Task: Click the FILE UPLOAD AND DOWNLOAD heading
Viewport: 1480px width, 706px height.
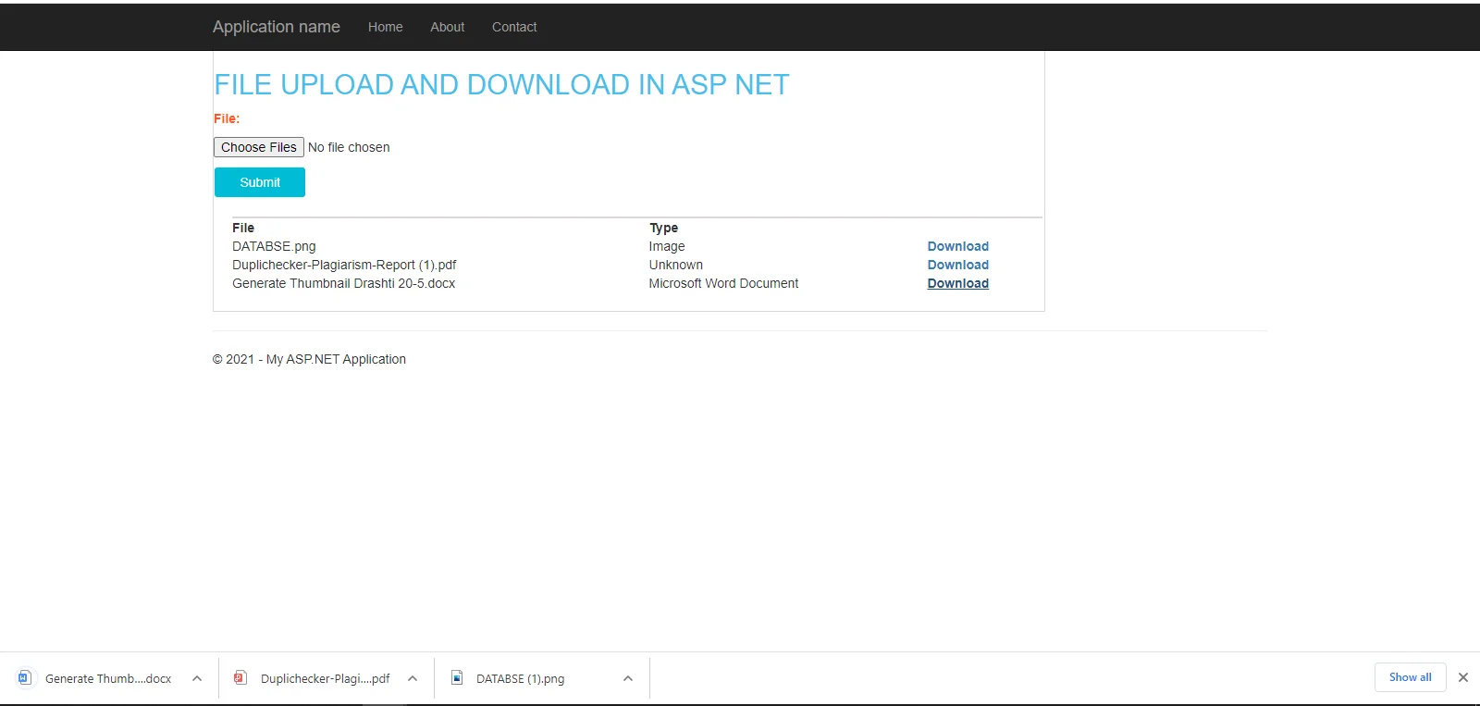Action: [x=501, y=84]
